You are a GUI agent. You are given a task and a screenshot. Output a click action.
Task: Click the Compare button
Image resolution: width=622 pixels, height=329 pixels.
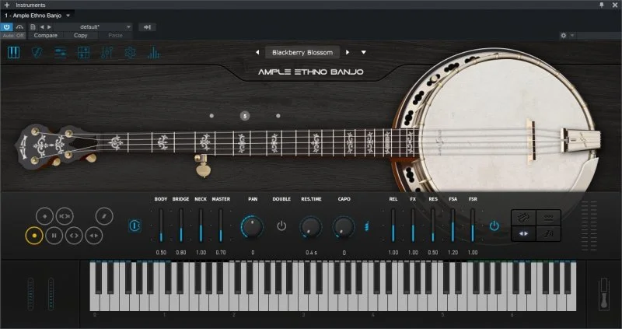coord(46,35)
